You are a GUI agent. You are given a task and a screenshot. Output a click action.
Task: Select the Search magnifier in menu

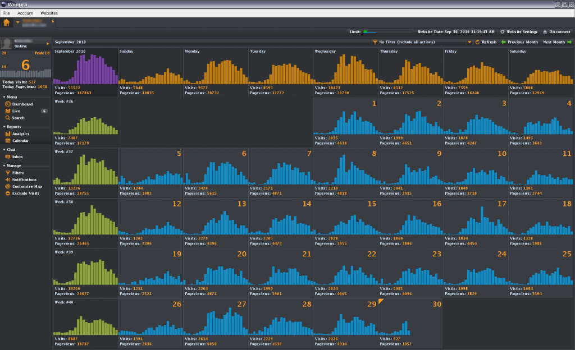click(8, 118)
